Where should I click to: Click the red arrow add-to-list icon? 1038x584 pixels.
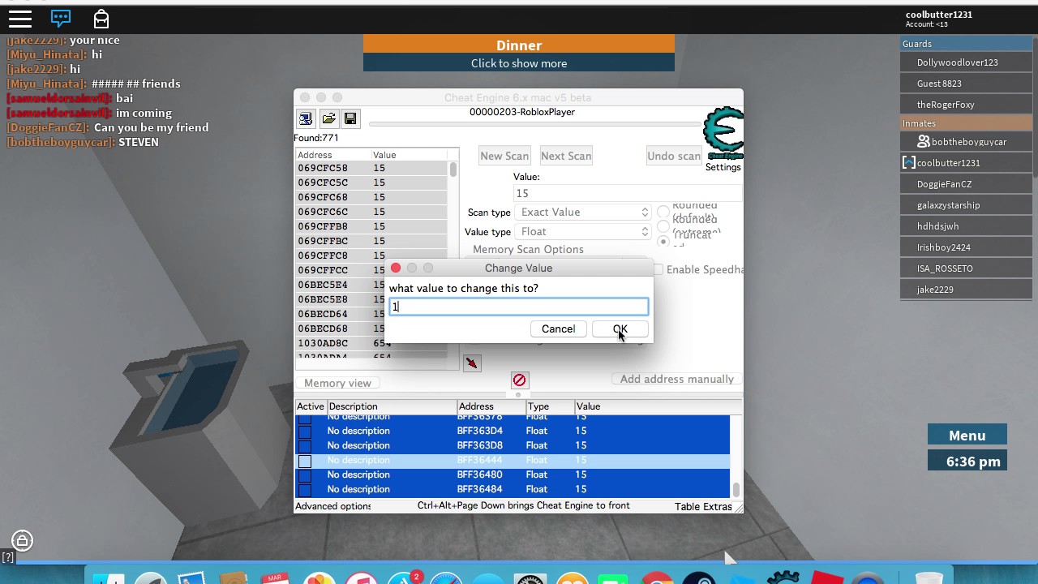coord(472,363)
